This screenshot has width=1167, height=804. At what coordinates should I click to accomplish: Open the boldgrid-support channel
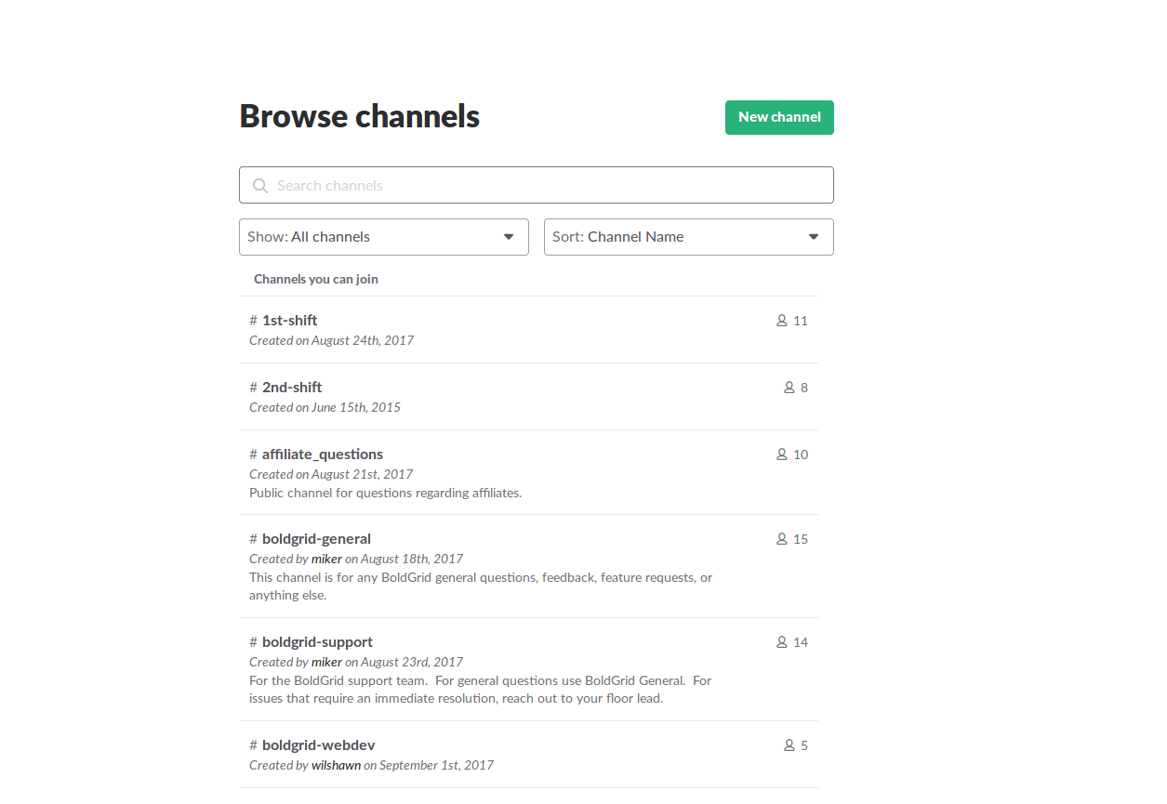click(317, 642)
